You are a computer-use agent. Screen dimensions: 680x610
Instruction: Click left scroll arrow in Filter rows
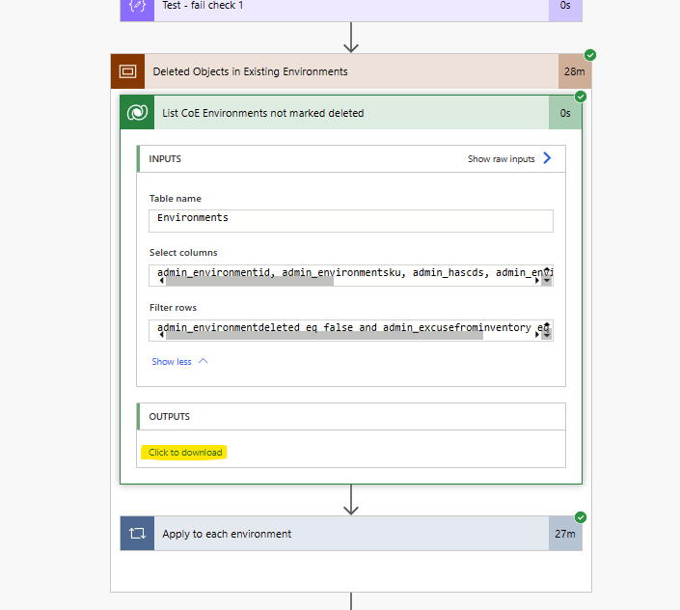(x=162, y=335)
